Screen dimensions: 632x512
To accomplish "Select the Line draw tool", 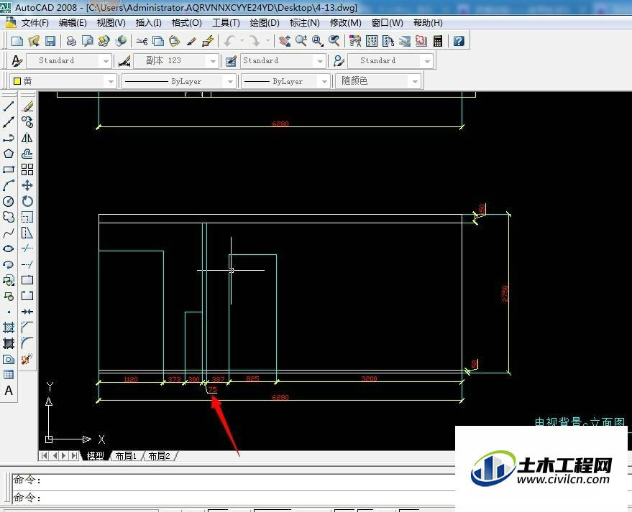I will coord(9,107).
